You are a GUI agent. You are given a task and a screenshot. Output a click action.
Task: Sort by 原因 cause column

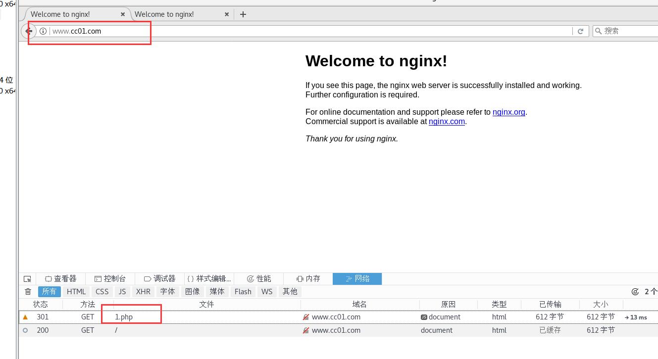tap(448, 305)
